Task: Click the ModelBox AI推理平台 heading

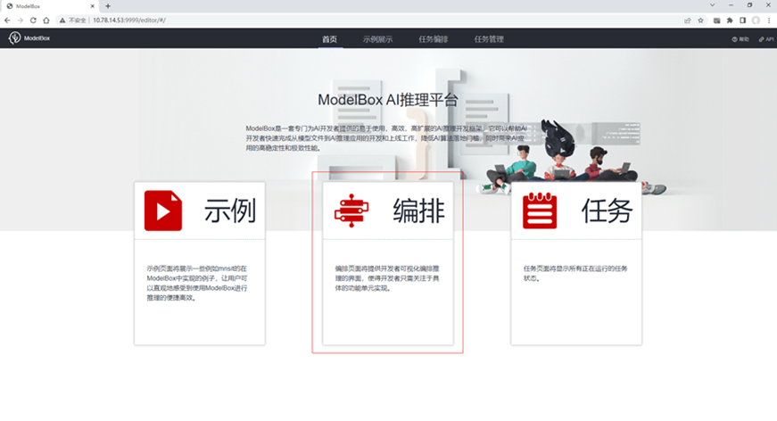Action: [387, 100]
